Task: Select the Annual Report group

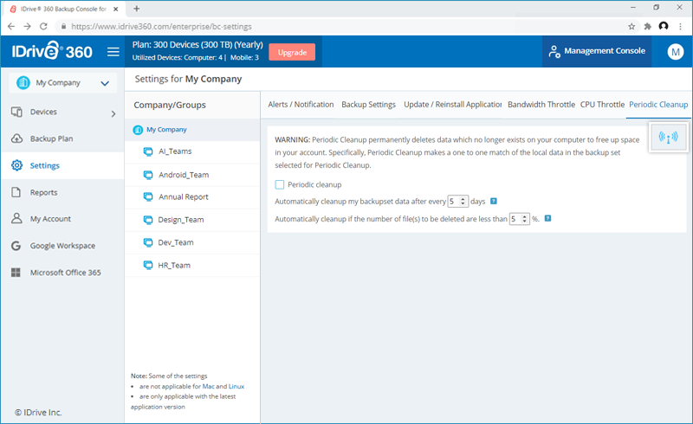Action: pyautogui.click(x=184, y=197)
